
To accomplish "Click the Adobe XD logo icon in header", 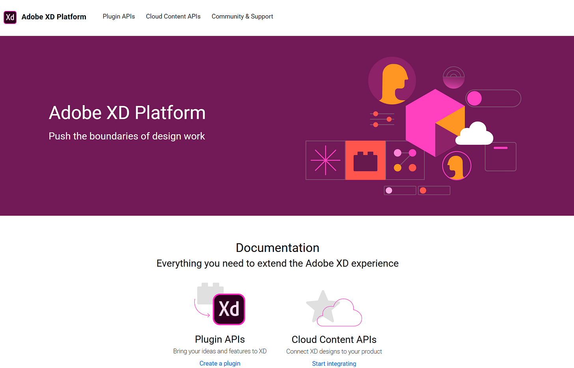I will [x=10, y=17].
